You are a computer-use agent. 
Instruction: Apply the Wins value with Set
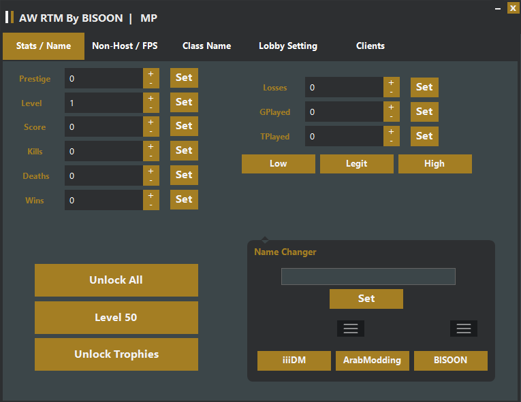tap(184, 200)
